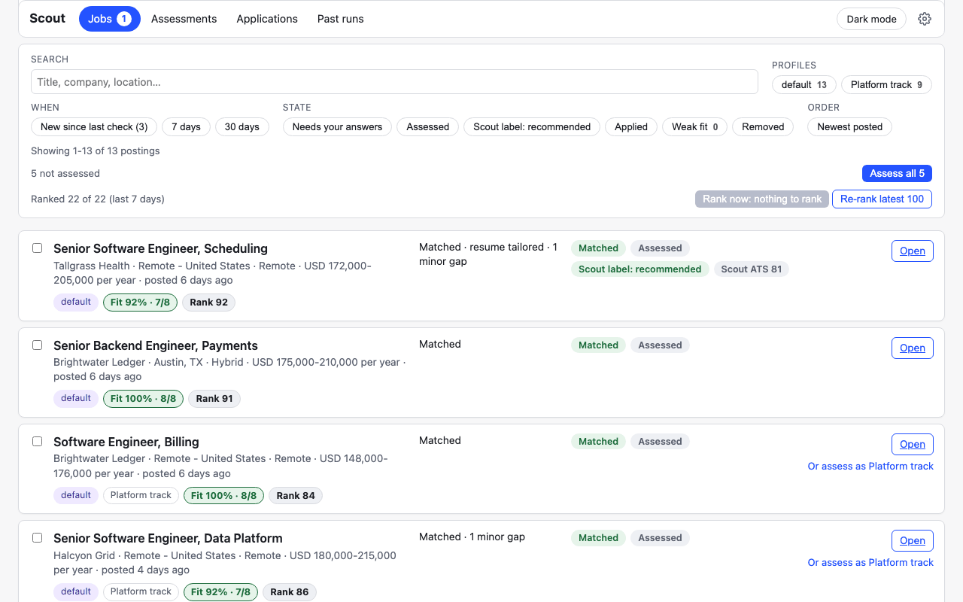The height and width of the screenshot is (602, 963).
Task: Check the Senior Backend Engineer, Payments checkbox
Action: pyautogui.click(x=37, y=345)
